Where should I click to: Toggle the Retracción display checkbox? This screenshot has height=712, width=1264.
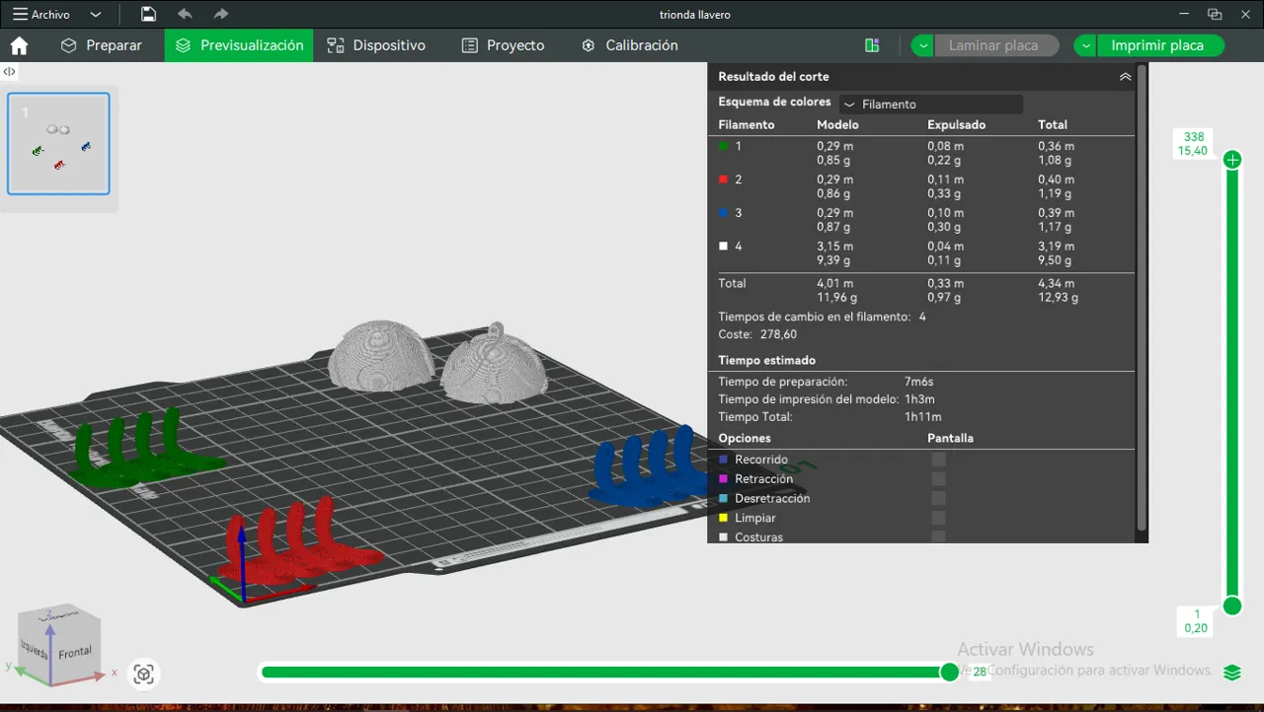(x=938, y=479)
